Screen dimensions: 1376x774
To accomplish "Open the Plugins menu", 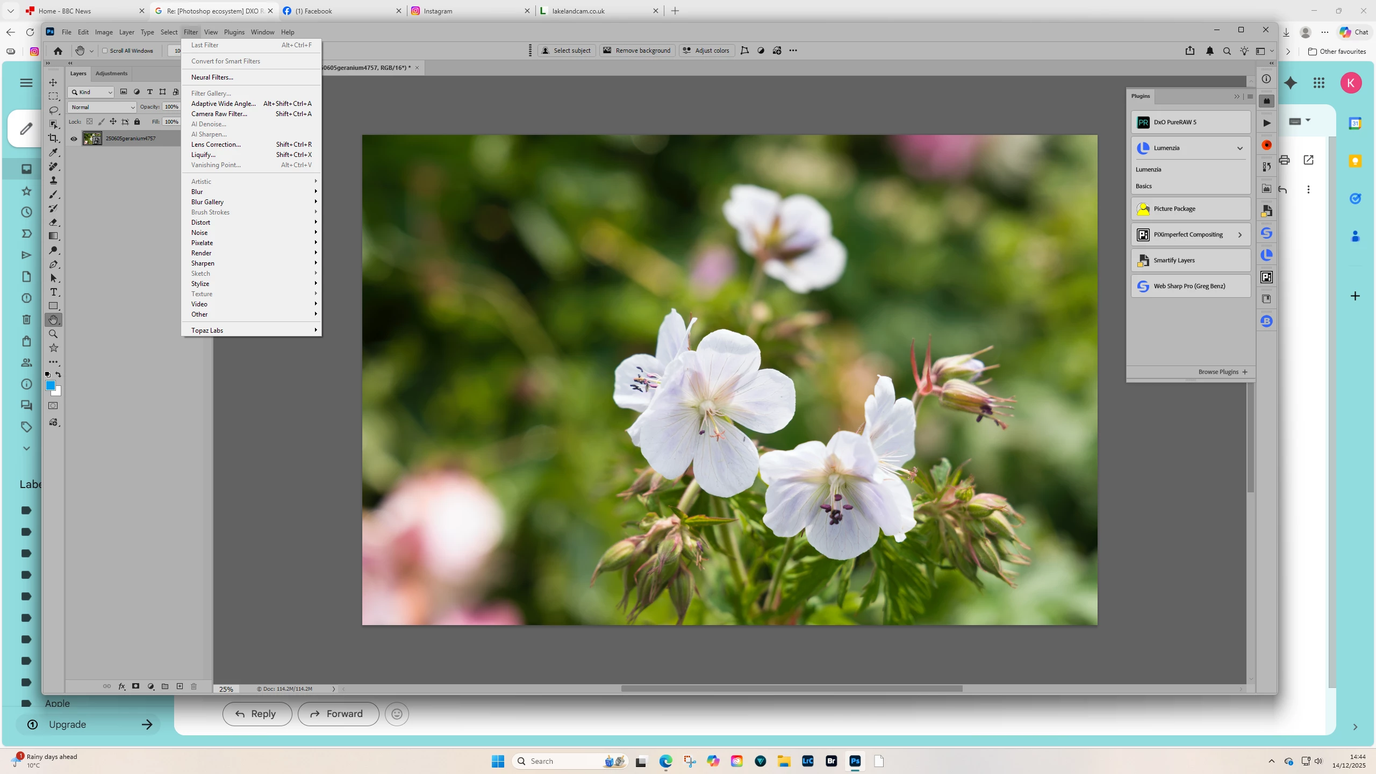I will (234, 32).
